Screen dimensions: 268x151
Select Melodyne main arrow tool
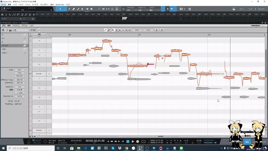point(113,30)
